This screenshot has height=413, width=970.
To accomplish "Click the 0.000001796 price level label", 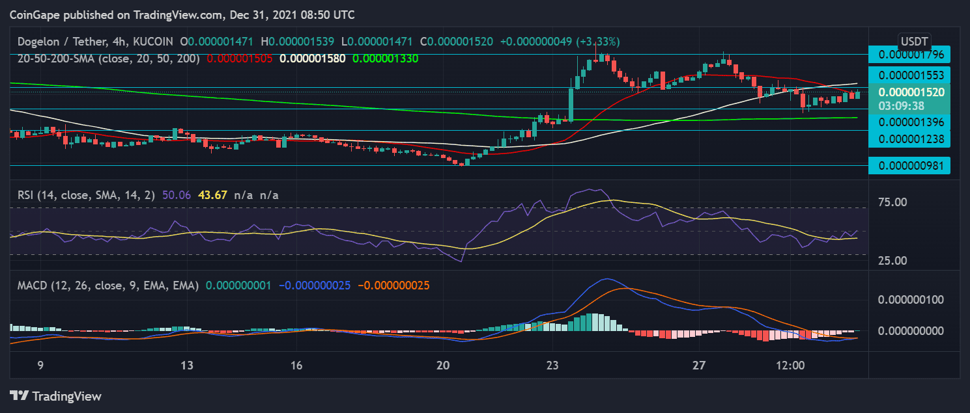I will point(911,54).
